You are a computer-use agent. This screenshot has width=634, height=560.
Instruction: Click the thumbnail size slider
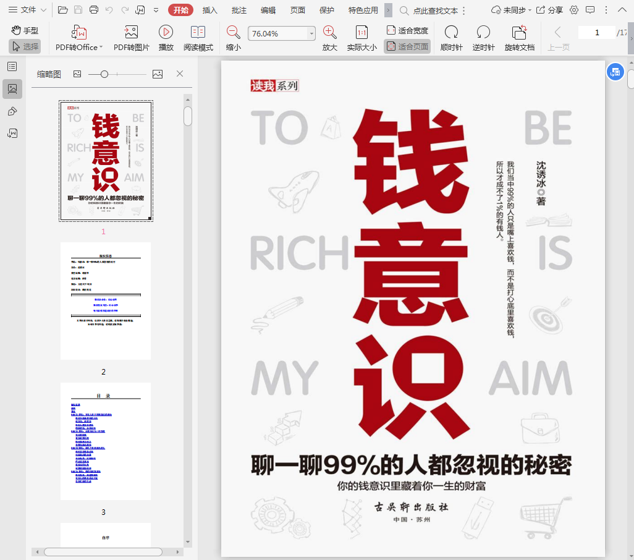[x=104, y=74]
